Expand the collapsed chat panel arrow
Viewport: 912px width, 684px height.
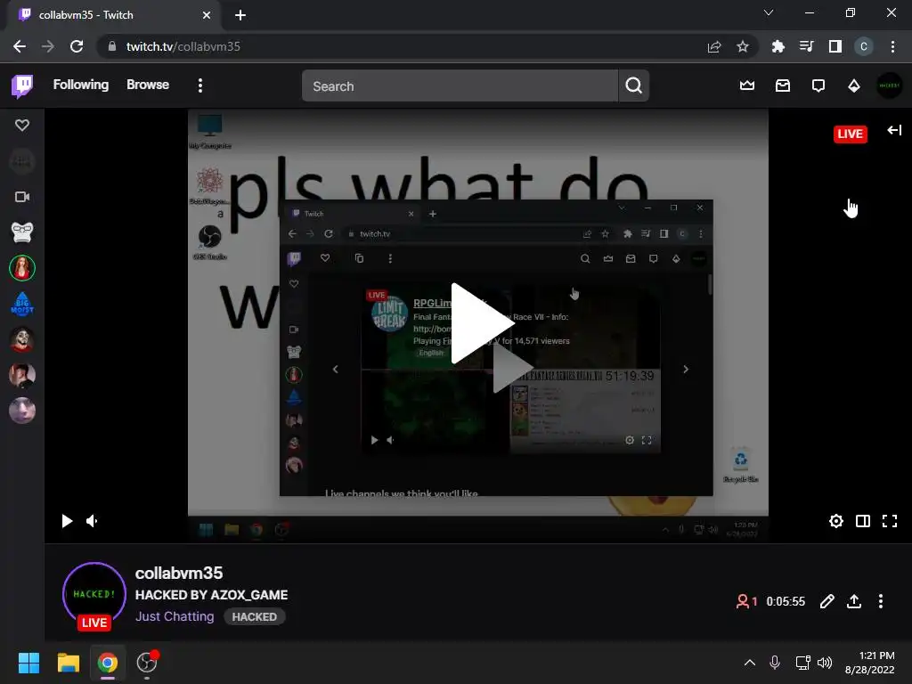(x=894, y=130)
